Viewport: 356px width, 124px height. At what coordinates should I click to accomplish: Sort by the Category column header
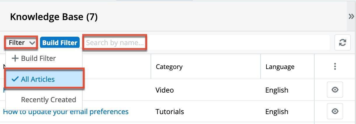(169, 67)
